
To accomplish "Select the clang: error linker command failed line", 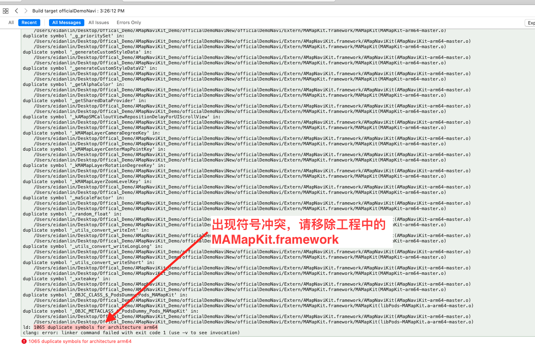I will click(x=131, y=333).
